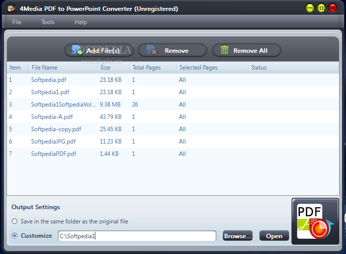Click Selected Pages 'All' for SoftpediaPDF.pdf
Image resolution: width=346 pixels, height=254 pixels.
click(x=182, y=153)
